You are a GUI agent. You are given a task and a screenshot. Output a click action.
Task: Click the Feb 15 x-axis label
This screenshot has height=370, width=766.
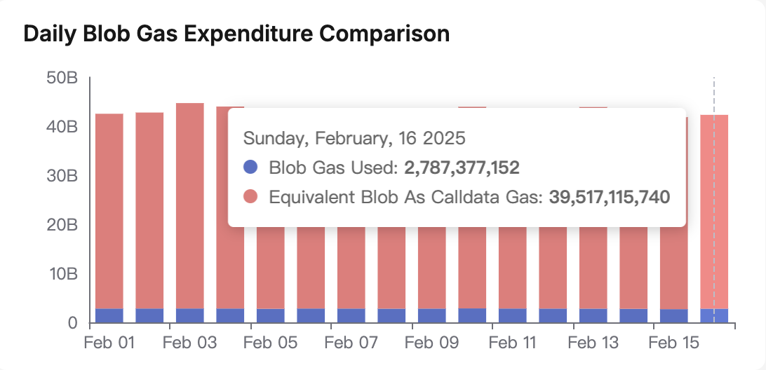click(x=673, y=343)
